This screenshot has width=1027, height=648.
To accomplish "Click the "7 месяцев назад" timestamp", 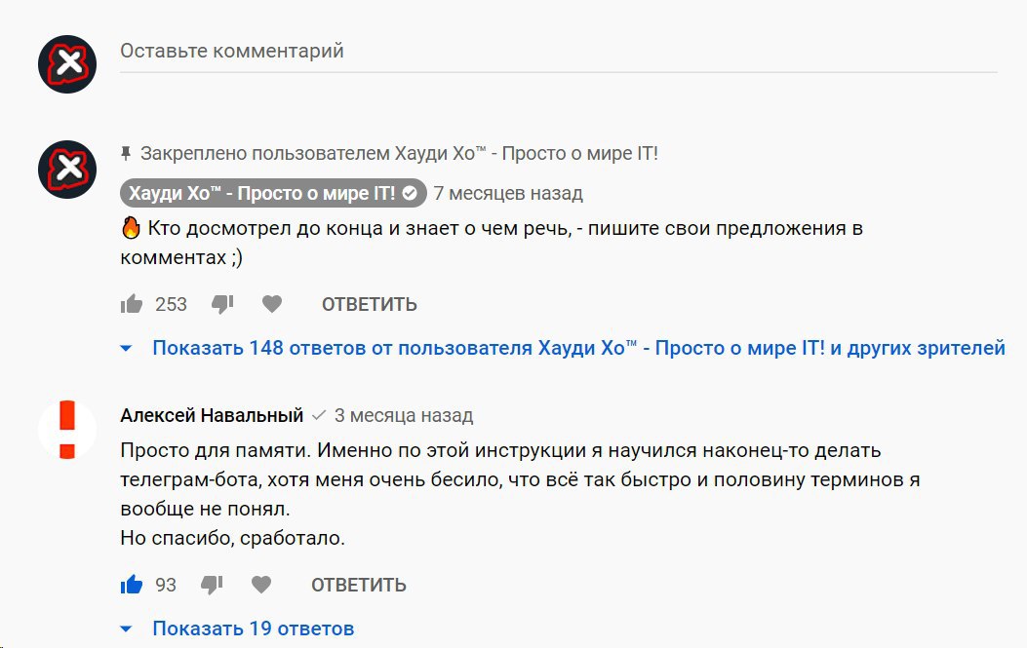I will 508,193.
